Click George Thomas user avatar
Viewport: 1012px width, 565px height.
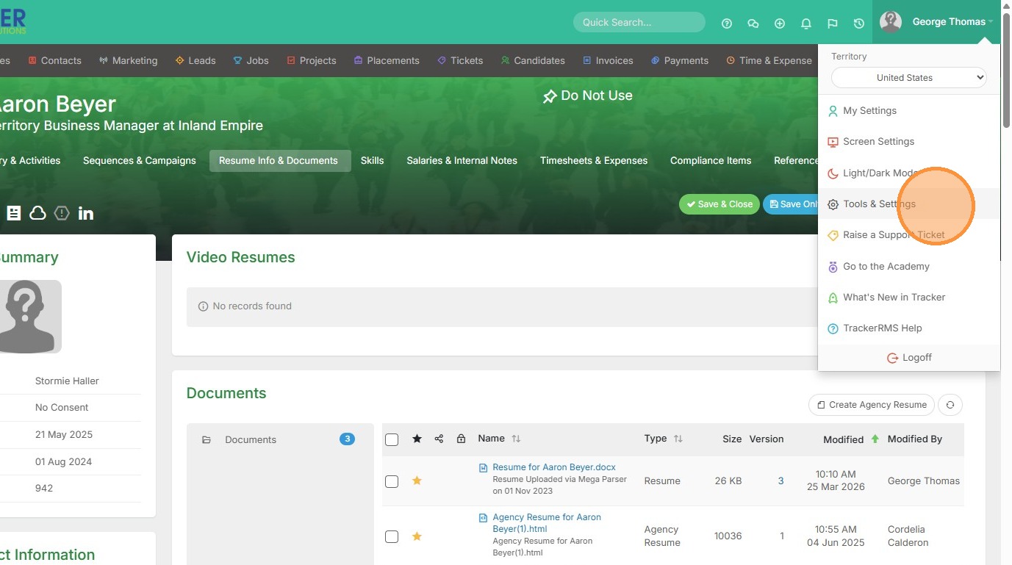pyautogui.click(x=891, y=22)
